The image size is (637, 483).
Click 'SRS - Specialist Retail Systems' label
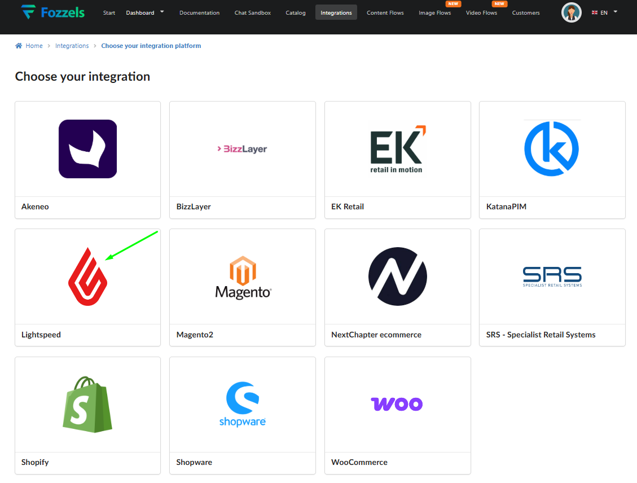pos(541,335)
